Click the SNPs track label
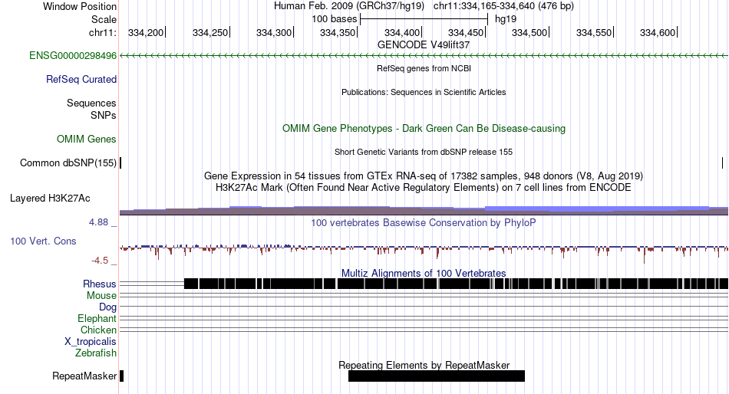The image size is (729, 394). click(104, 115)
